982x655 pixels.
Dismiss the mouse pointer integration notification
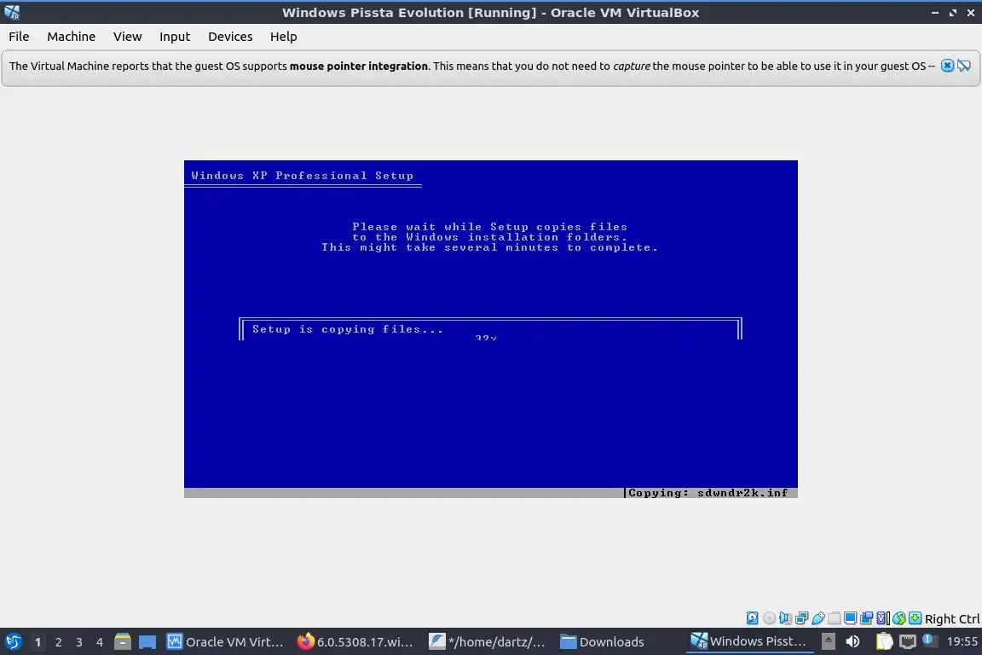tap(947, 66)
